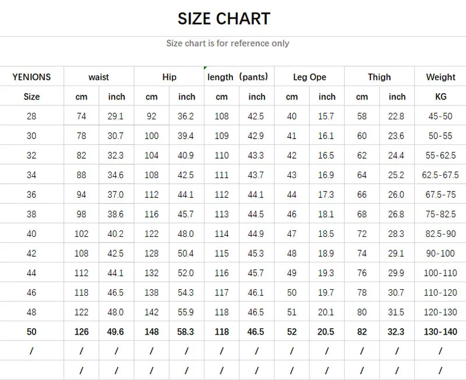Image resolution: width=466 pixels, height=380 pixels.
Task: Select the size 44 row label
Action: pos(31,273)
